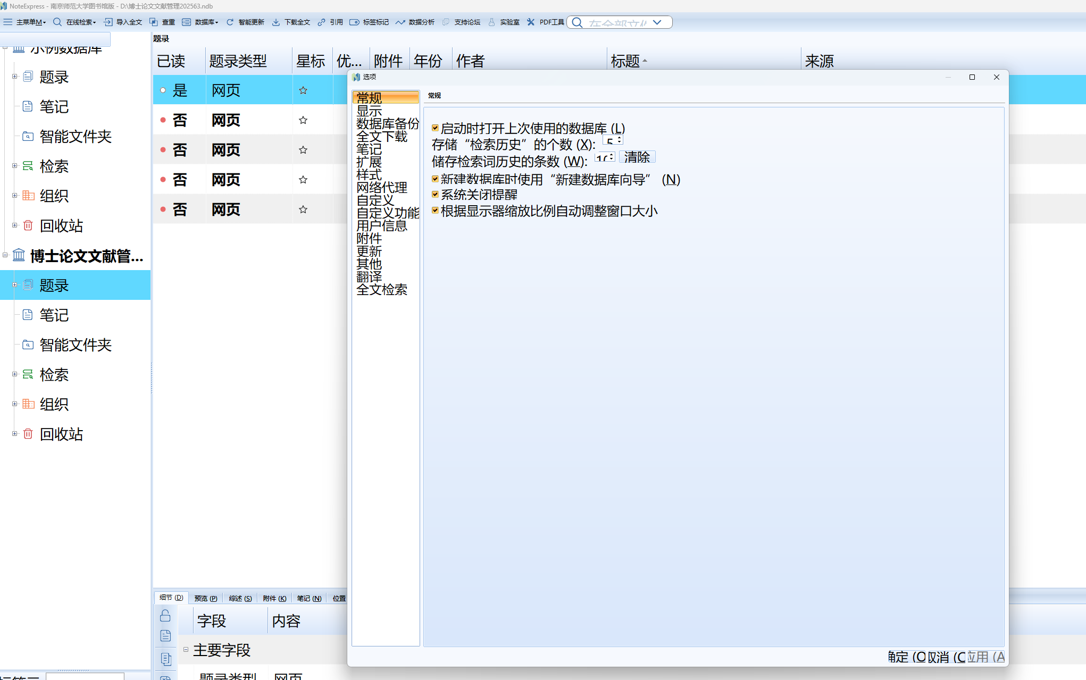This screenshot has width=1086, height=680.
Task: Click the 检索 icon under 博士论文 database
Action: pyautogui.click(x=28, y=374)
